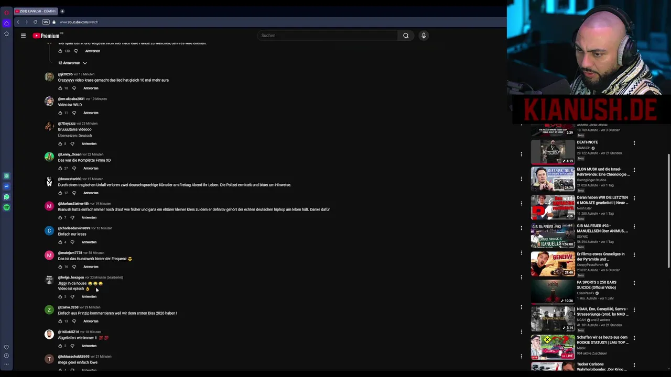
Task: Like the comment by @MarkusSteiner-l8h
Action: pos(60,217)
